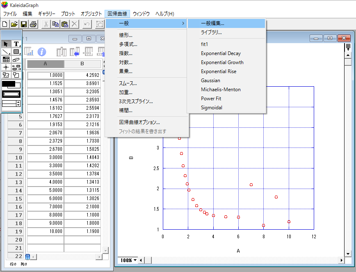Viewport: 356px width, 272px height.
Task: Choose 3次元スプライン... option
Action: (146, 101)
